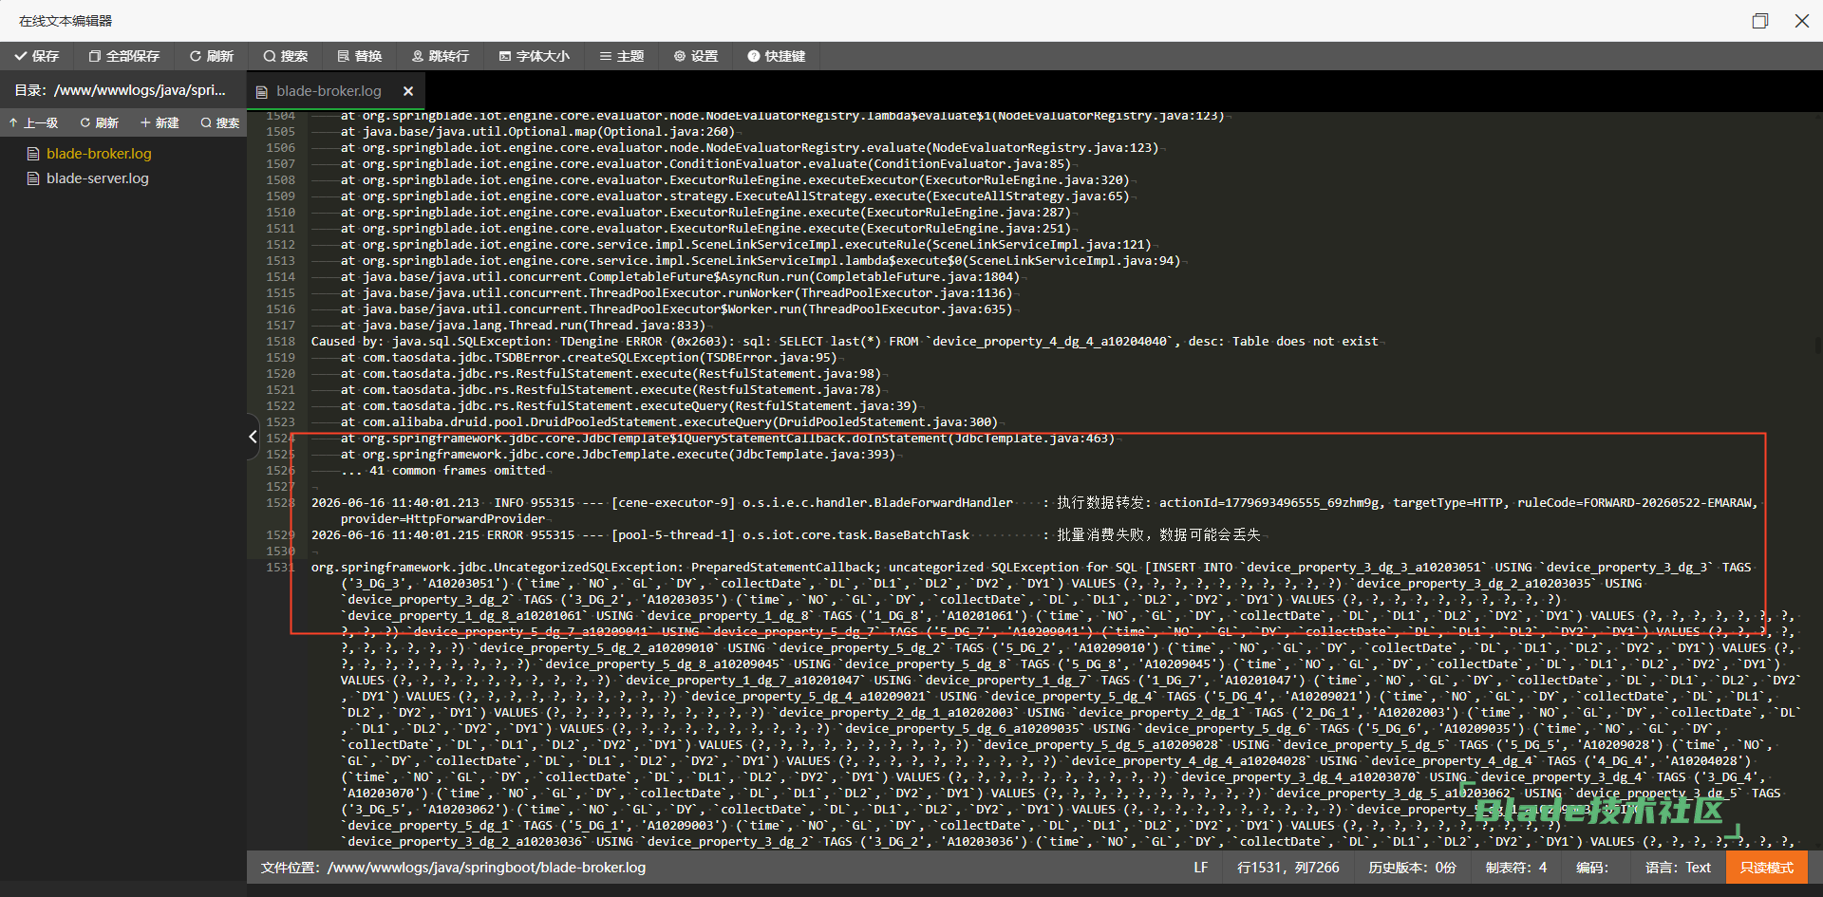The image size is (1823, 897).
Task: Open the 主题 theme menu
Action: pos(622,56)
